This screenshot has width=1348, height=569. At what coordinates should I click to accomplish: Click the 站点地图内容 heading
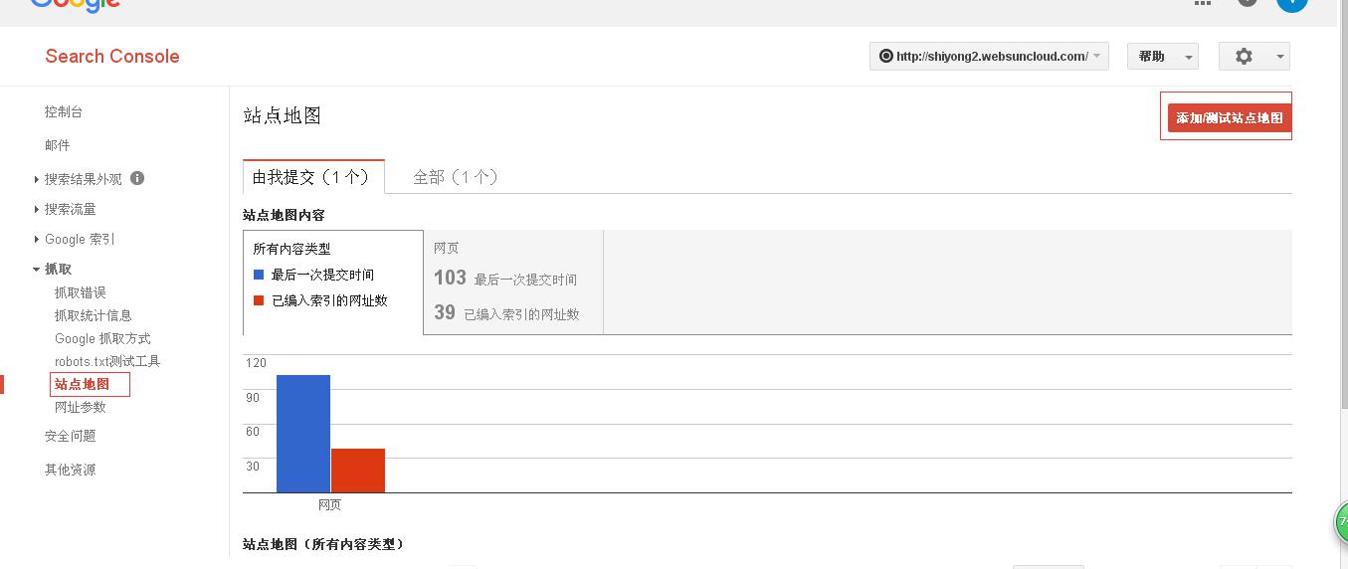coord(284,215)
